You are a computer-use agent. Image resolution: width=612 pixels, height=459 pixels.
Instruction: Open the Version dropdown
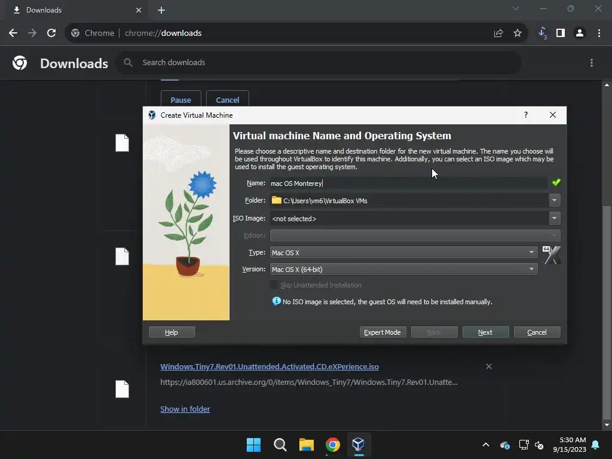tap(403, 270)
